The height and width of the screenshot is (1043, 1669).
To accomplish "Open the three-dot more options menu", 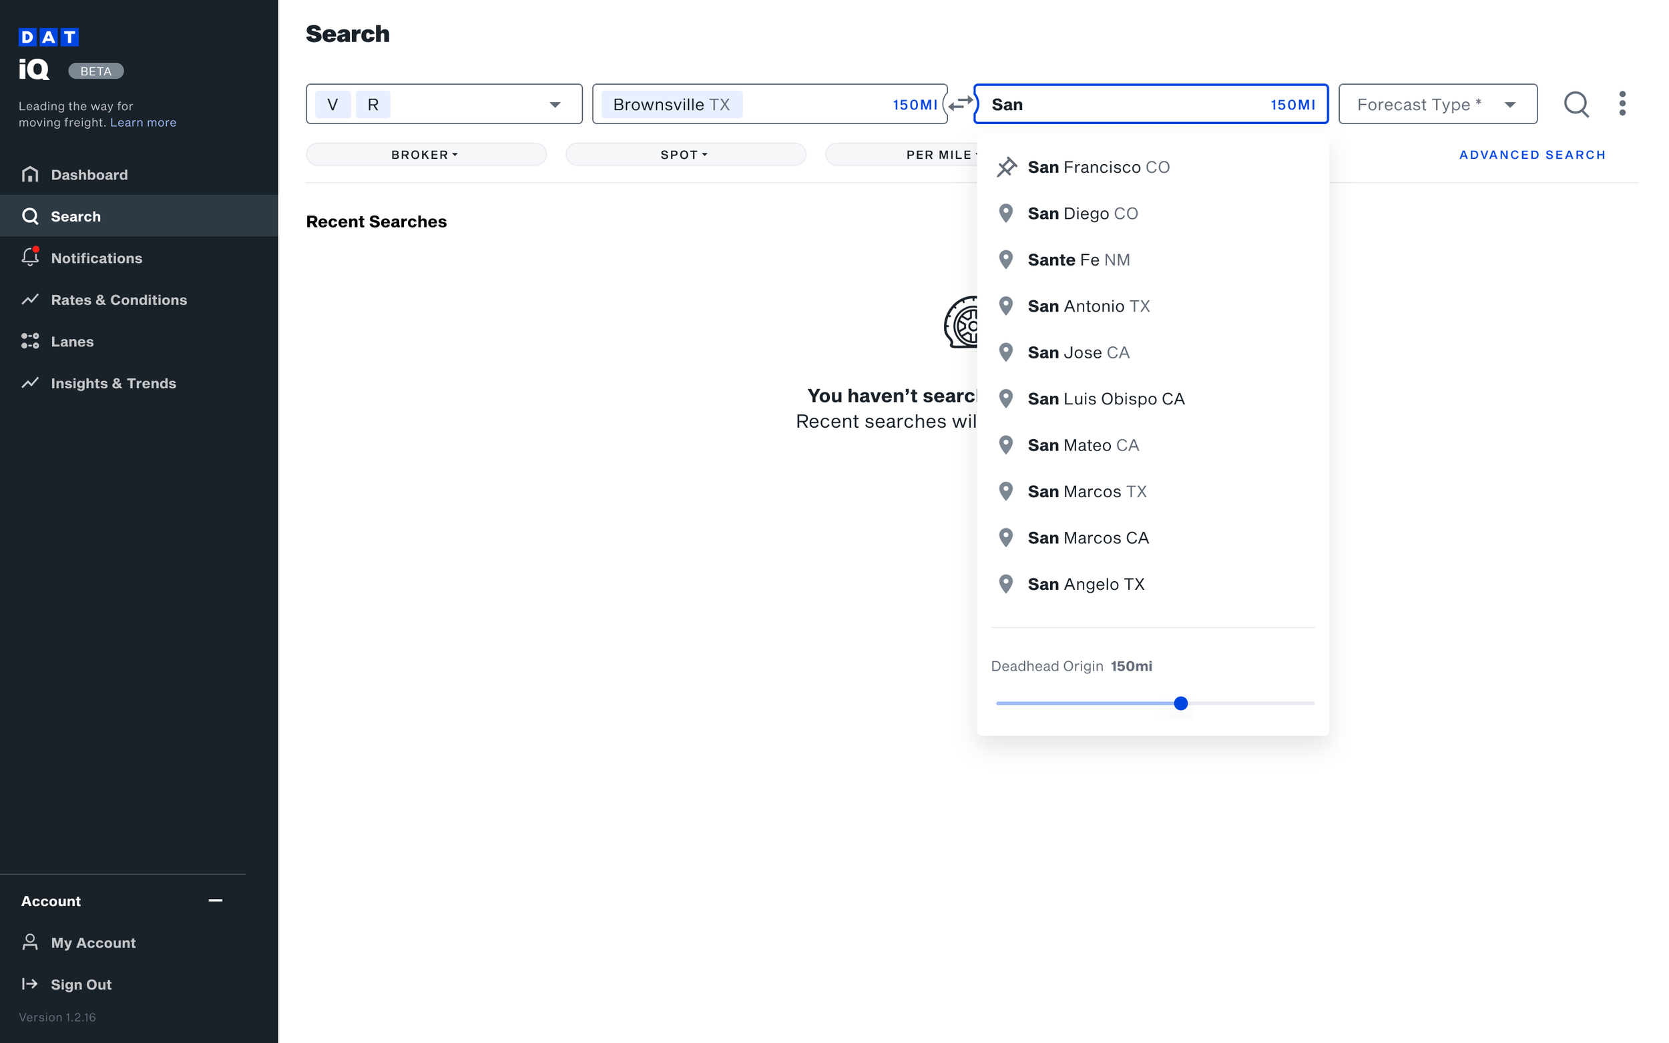I will pos(1622,104).
